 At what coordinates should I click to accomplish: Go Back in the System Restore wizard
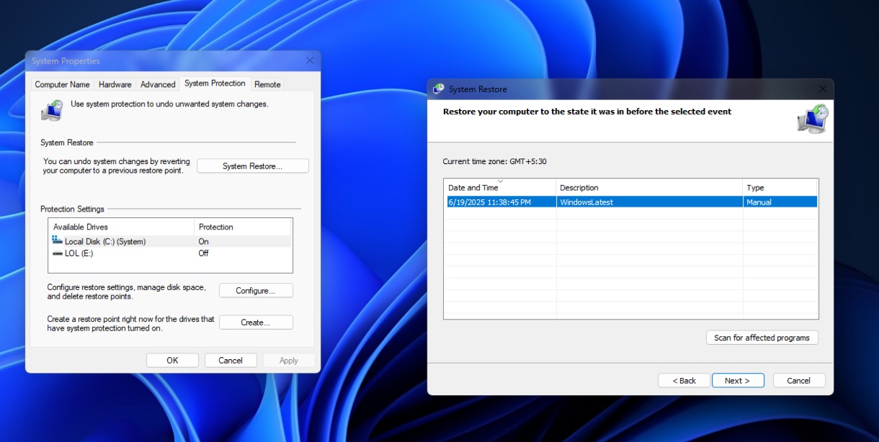[x=683, y=380]
